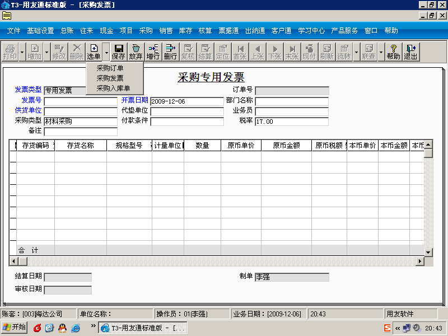Image resolution: width=448 pixels, height=336 pixels.
Task: Open the 采购 menu
Action: [x=146, y=31]
